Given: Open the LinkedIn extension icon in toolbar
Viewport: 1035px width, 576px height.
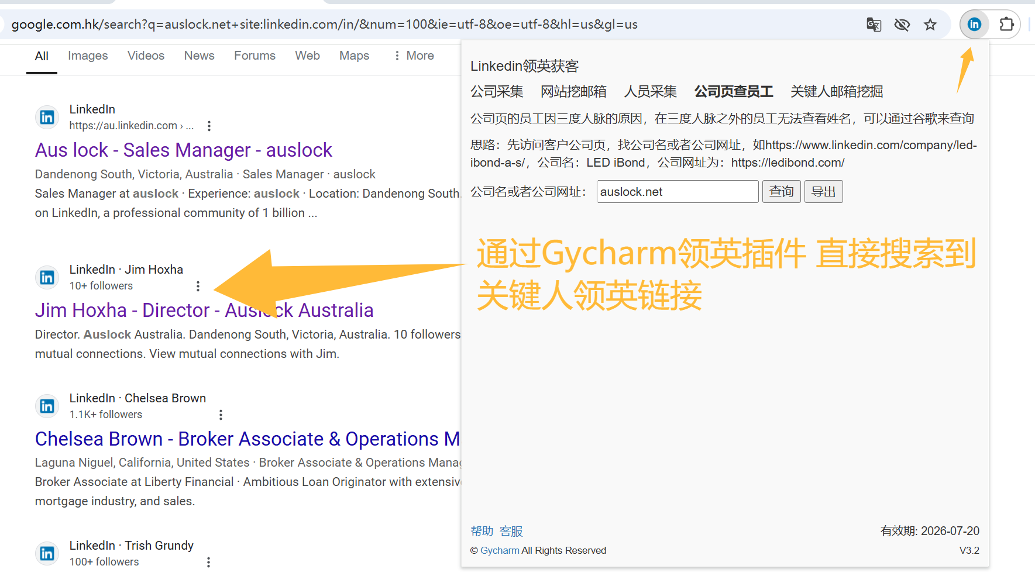Looking at the screenshot, I should (x=974, y=25).
